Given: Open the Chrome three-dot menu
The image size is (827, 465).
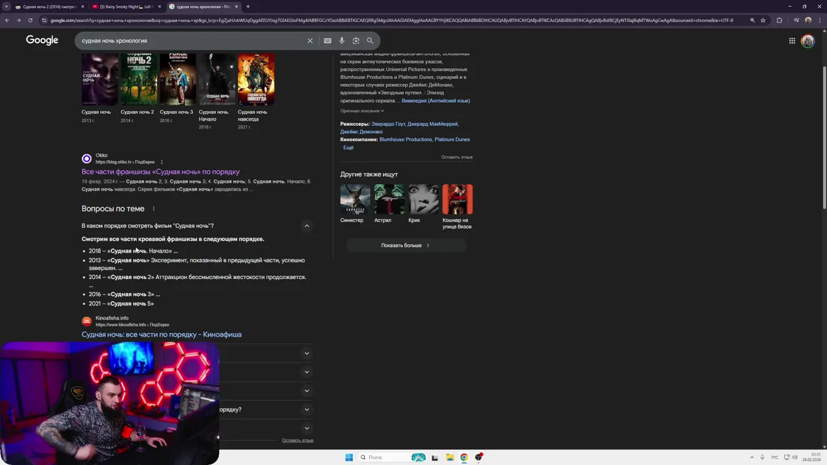Looking at the screenshot, I should click(819, 20).
